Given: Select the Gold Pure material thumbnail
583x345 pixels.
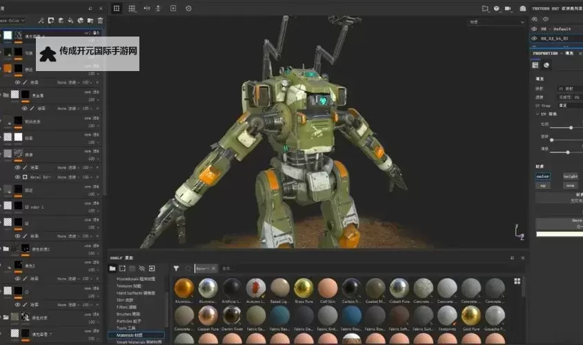Looking at the screenshot, I should click(x=471, y=319).
